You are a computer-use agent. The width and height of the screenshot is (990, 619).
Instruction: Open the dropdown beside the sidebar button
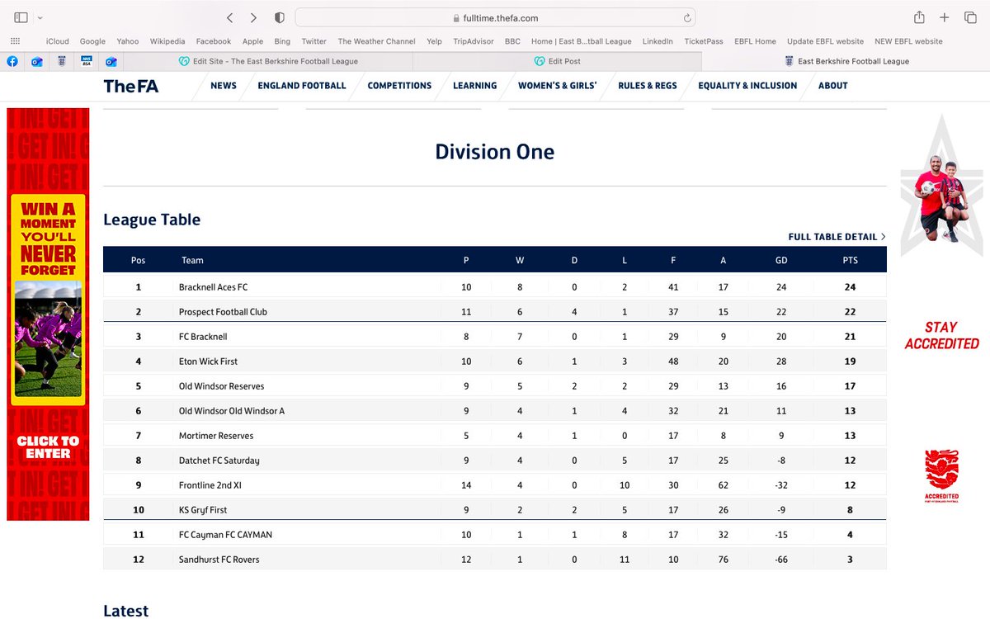click(x=40, y=17)
